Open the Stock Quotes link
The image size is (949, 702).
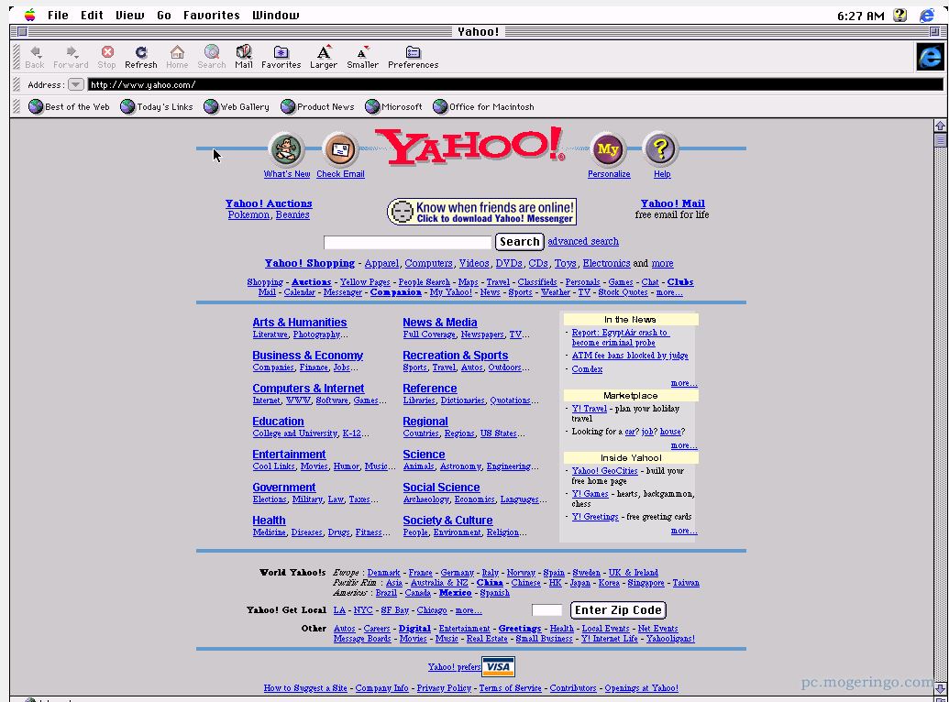click(x=623, y=292)
